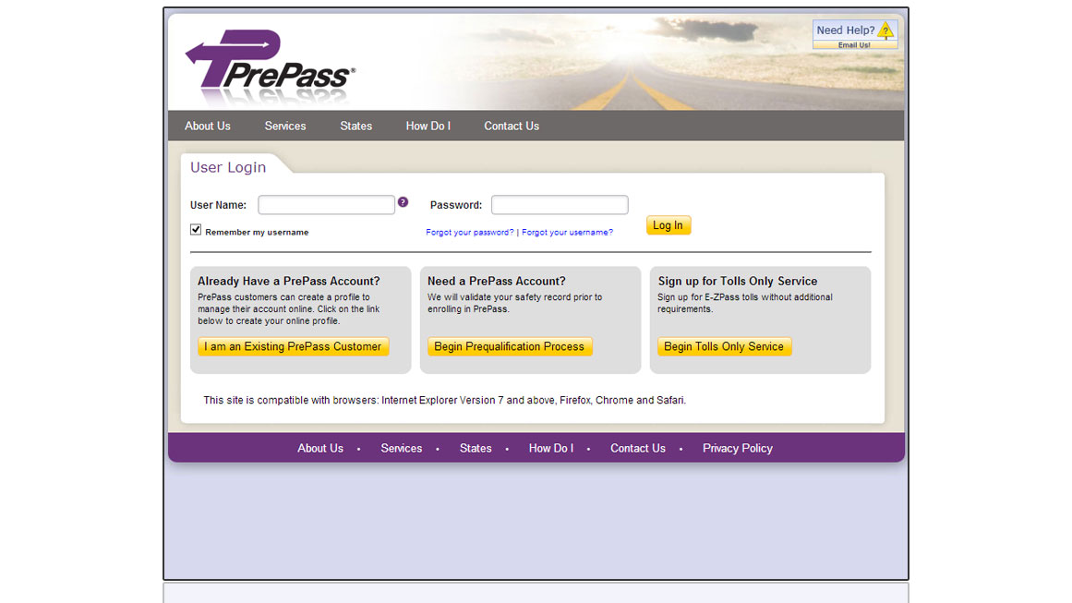Open footer Contact Us link
Screen dimensions: 1072x603
[x=637, y=449]
